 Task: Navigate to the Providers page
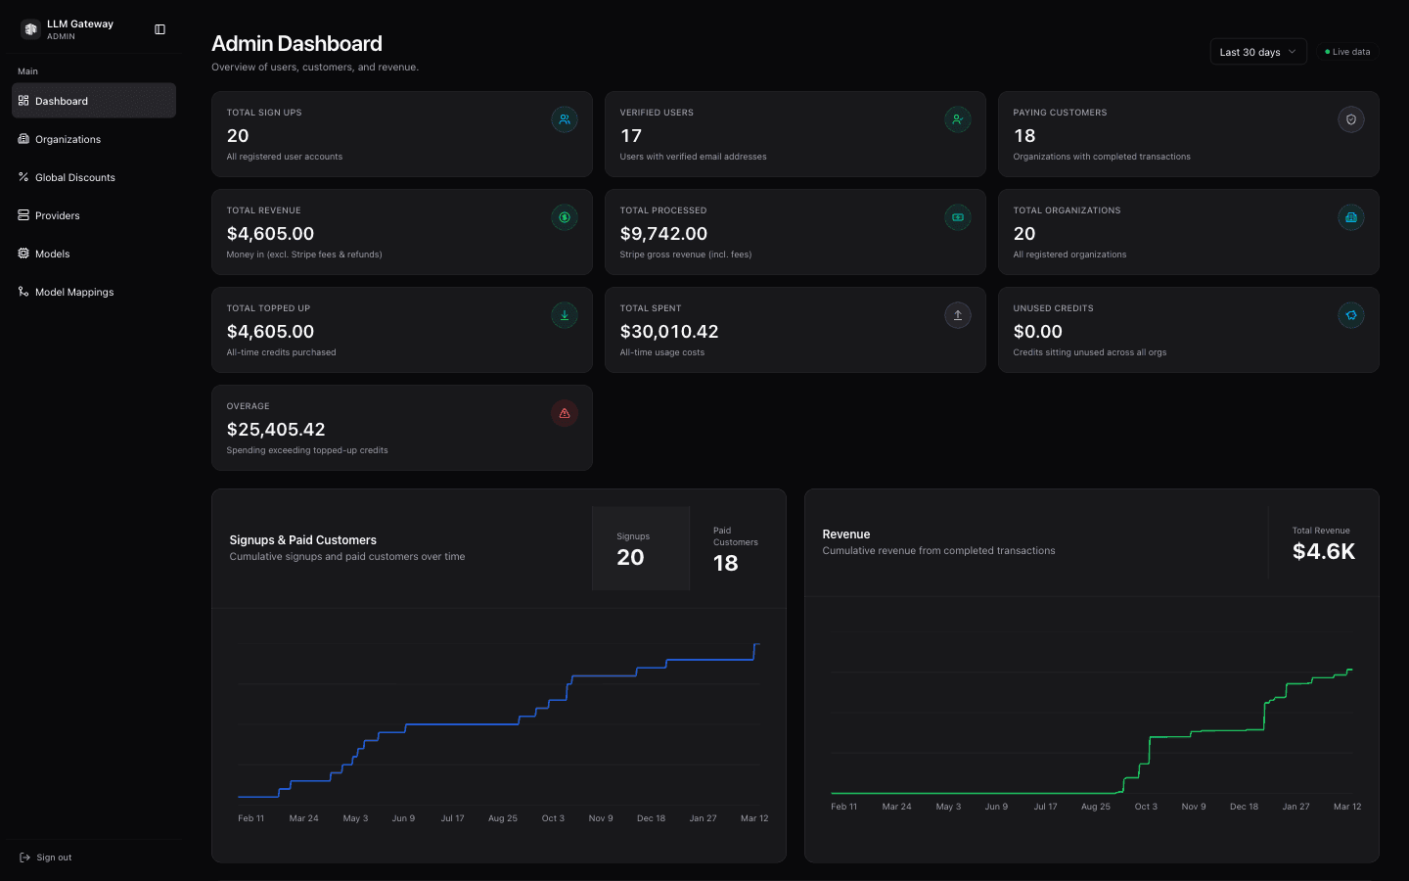tap(59, 215)
